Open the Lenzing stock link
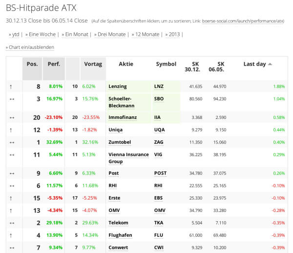Screen dimensions: 293x253 117,87
